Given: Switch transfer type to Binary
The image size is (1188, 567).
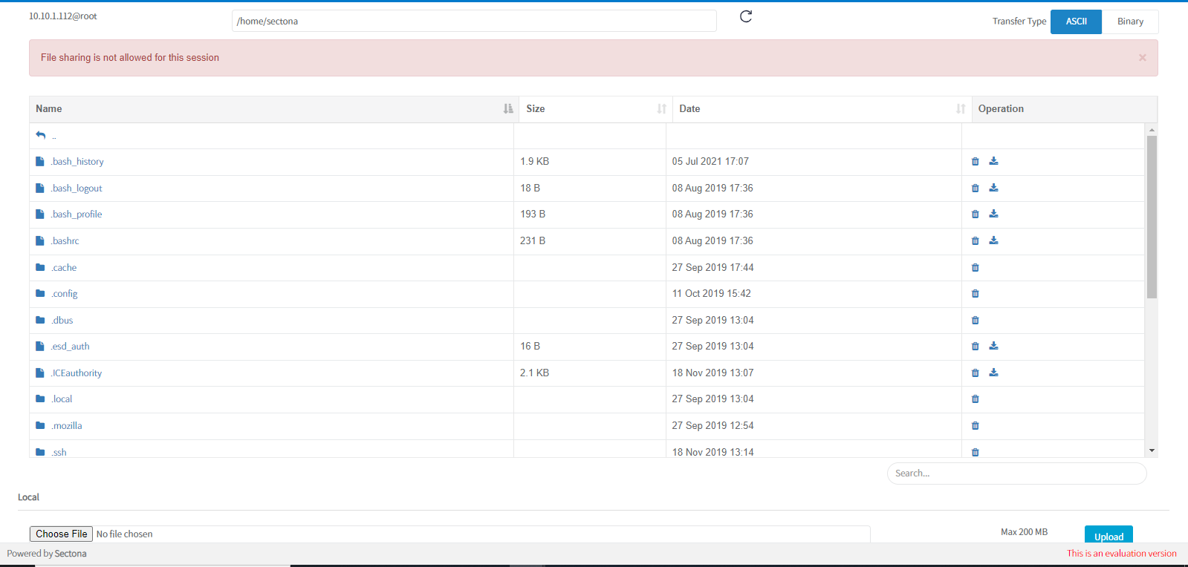Looking at the screenshot, I should tap(1129, 22).
